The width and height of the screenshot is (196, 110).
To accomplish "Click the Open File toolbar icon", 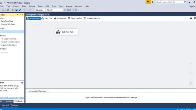I will (x=13, y=10).
